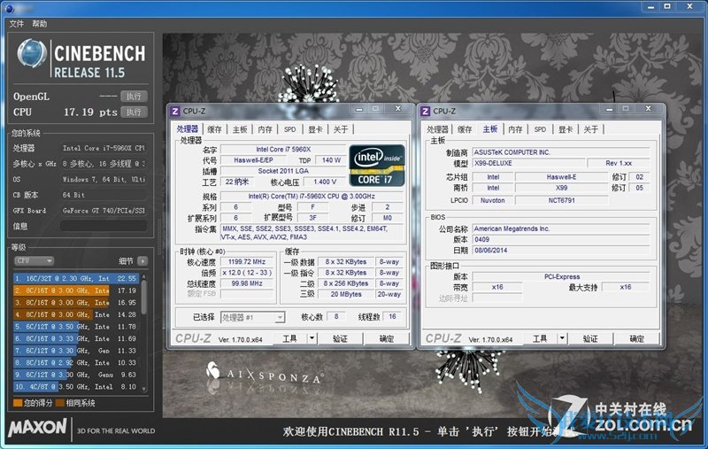Switch to SPD tab in right CPU-Z

coord(539,129)
